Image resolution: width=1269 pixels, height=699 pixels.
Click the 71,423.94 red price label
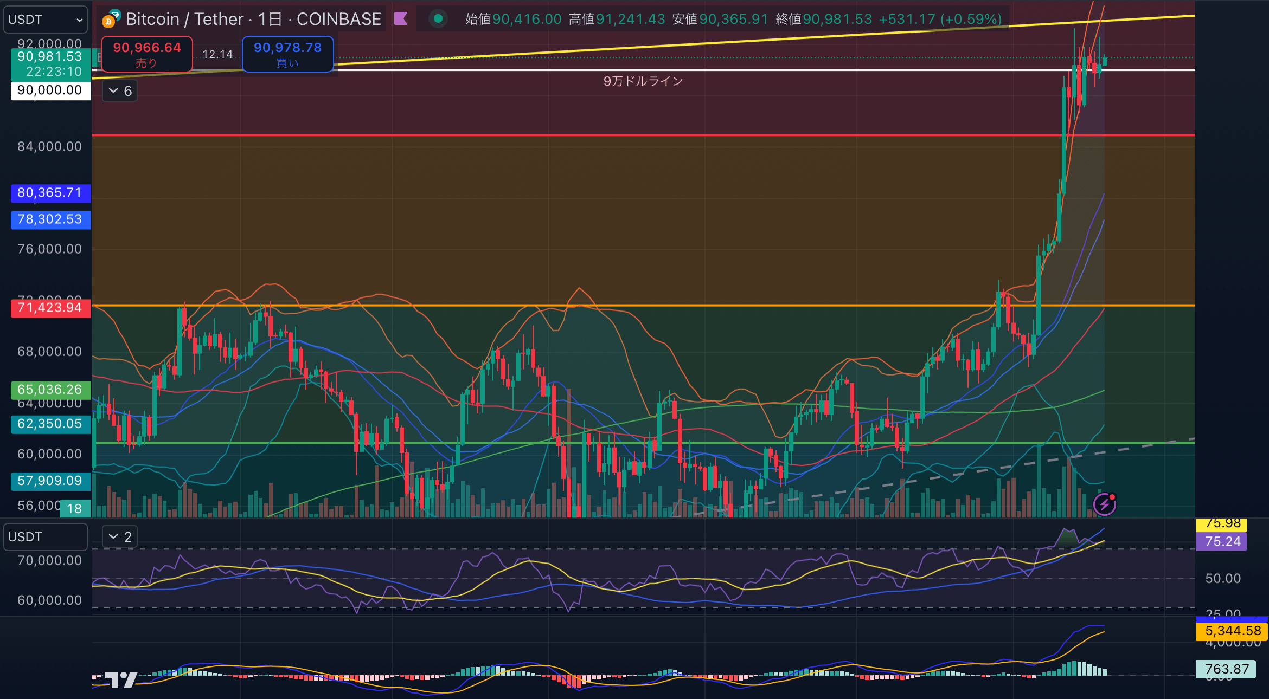click(51, 308)
